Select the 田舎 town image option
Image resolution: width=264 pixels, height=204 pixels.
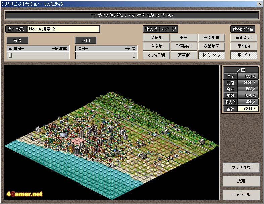(184, 38)
